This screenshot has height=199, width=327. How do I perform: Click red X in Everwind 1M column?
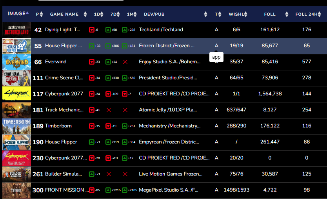[x=125, y=62]
